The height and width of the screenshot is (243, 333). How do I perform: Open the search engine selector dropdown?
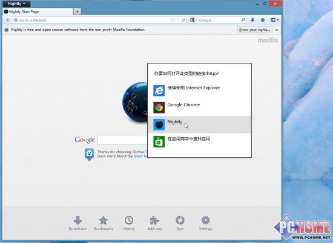[193, 20]
